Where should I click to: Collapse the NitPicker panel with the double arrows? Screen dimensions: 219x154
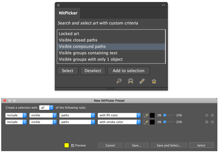click(163, 5)
